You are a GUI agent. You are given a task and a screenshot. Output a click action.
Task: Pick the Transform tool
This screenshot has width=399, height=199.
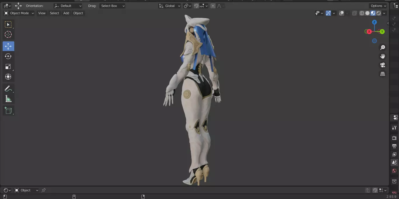pos(8,77)
